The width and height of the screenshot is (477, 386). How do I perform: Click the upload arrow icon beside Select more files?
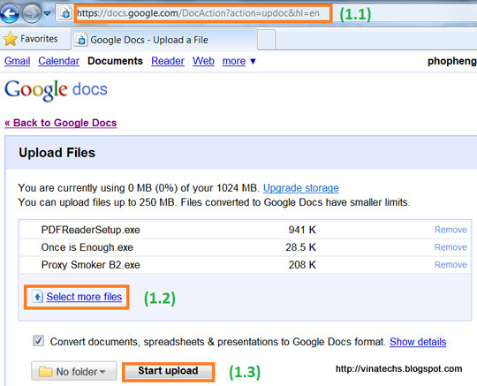(x=37, y=297)
